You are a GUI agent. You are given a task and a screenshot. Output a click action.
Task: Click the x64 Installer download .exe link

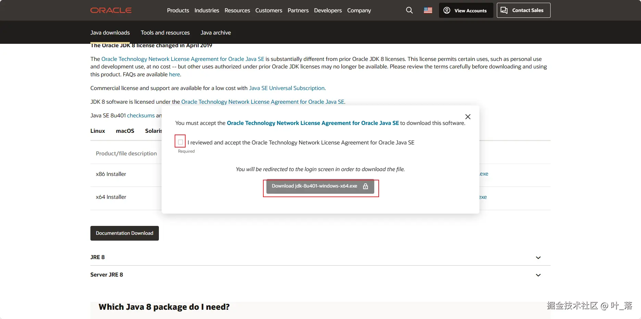pos(483,197)
